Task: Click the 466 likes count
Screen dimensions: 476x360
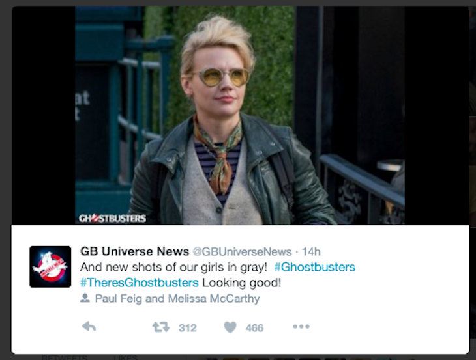Action: tap(254, 328)
